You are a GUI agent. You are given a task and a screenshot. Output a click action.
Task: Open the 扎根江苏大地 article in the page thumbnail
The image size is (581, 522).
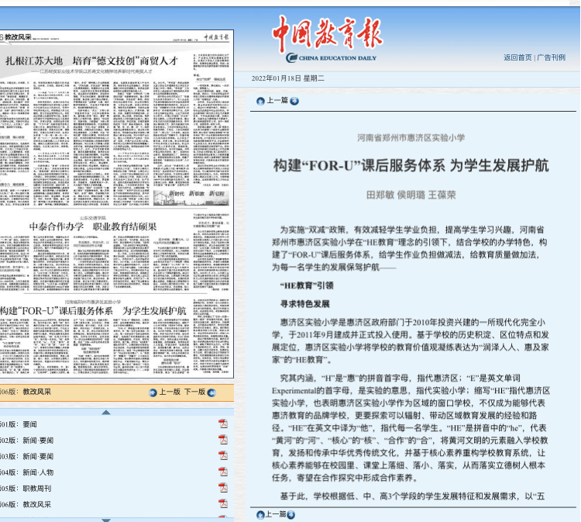pyautogui.click(x=92, y=60)
